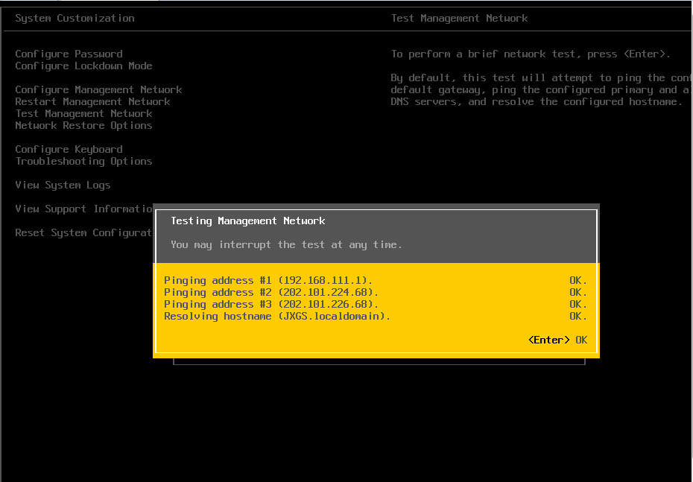Screen dimensions: 693x482
Task: Open Configure Lockdown Mode option
Action: [x=83, y=66]
